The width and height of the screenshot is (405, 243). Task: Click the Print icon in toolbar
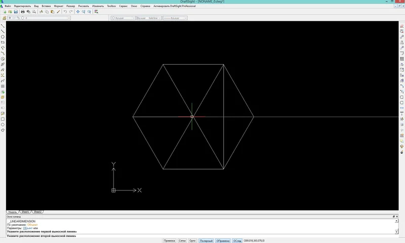tap(23, 12)
